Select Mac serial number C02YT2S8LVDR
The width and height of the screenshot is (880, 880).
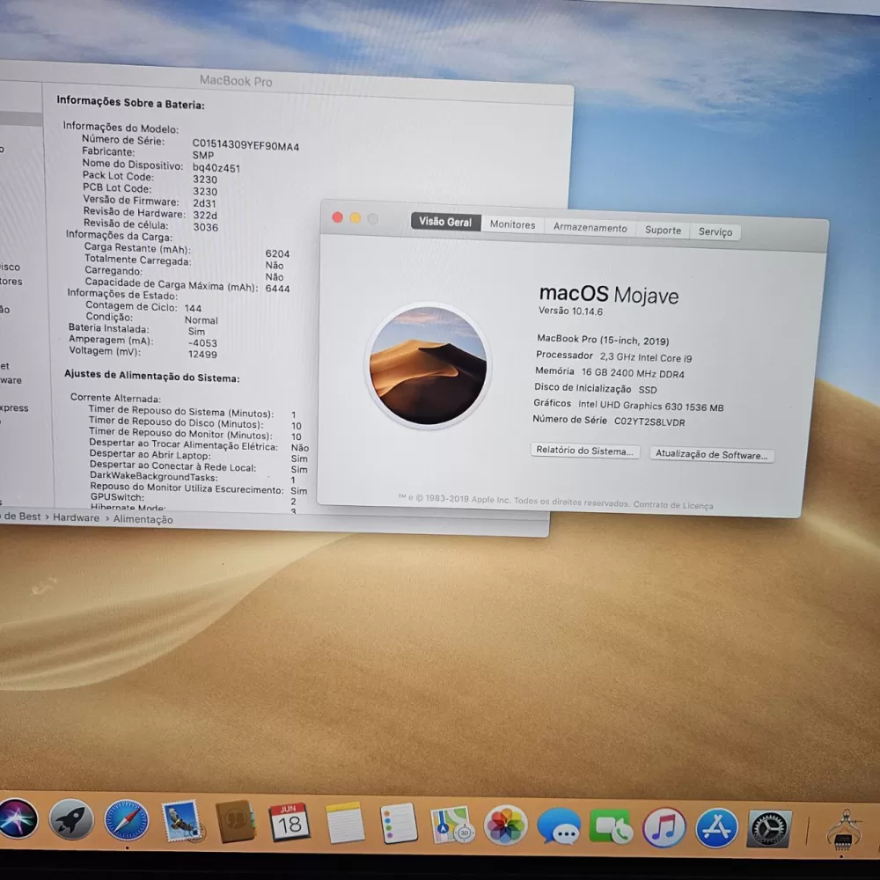[649, 422]
